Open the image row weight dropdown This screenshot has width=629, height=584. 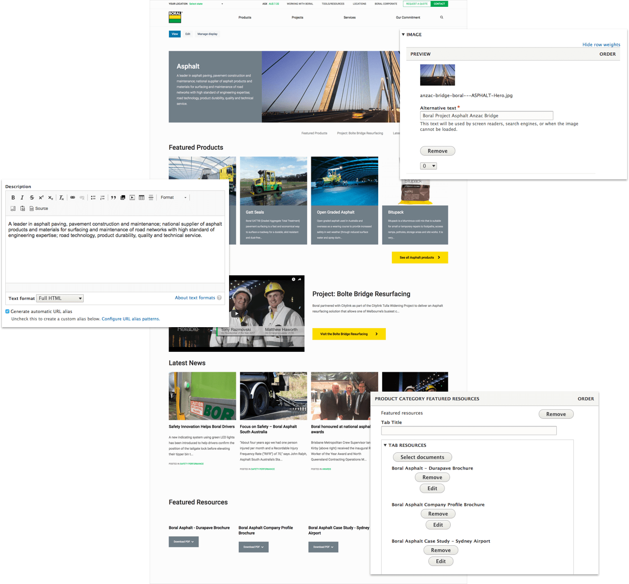[429, 166]
